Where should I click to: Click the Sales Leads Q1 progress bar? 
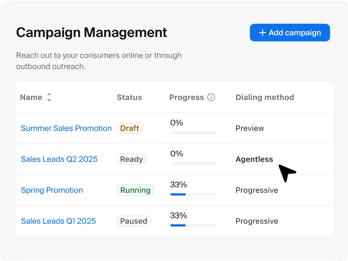pyautogui.click(x=193, y=225)
